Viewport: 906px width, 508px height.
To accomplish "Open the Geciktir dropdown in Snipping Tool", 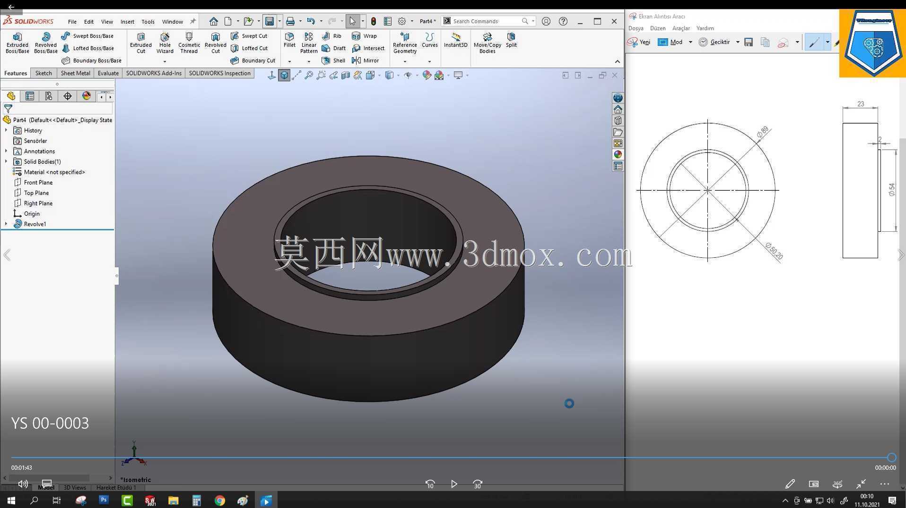I will tap(737, 42).
